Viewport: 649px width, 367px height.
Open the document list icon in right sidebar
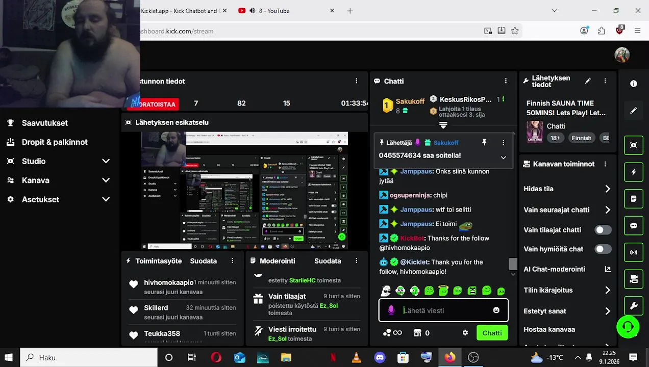click(x=634, y=199)
